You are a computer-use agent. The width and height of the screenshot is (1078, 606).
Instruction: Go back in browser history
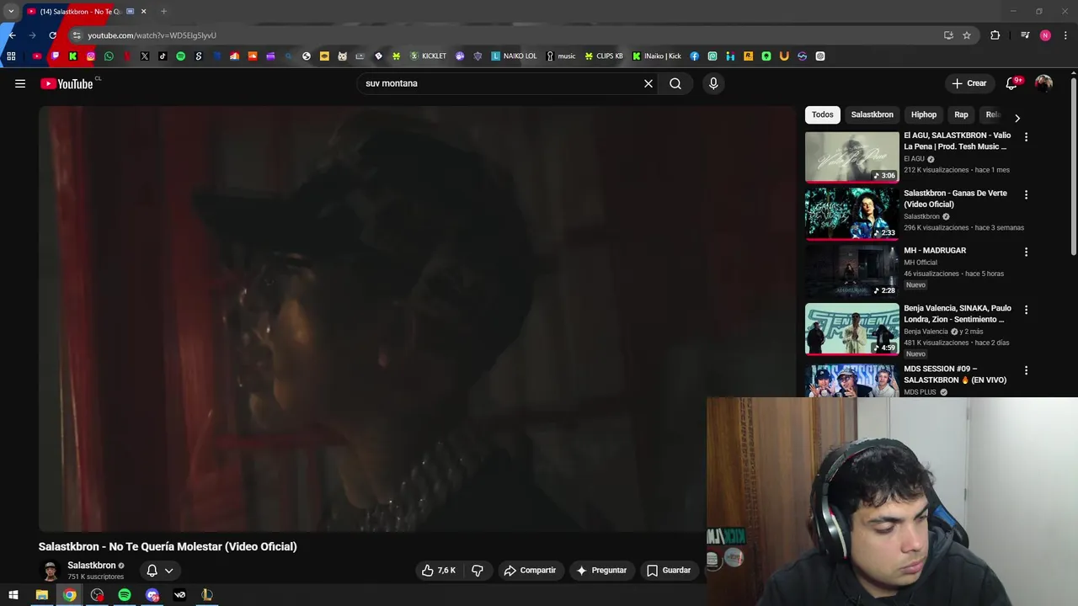(x=12, y=35)
